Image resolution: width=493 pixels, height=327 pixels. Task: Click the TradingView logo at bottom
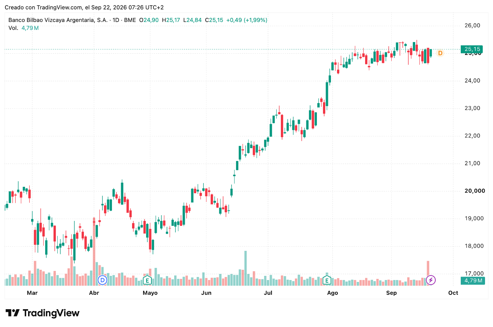pyautogui.click(x=43, y=313)
